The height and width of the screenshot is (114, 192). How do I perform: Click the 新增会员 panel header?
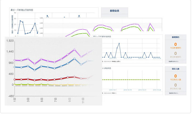coord(115,11)
